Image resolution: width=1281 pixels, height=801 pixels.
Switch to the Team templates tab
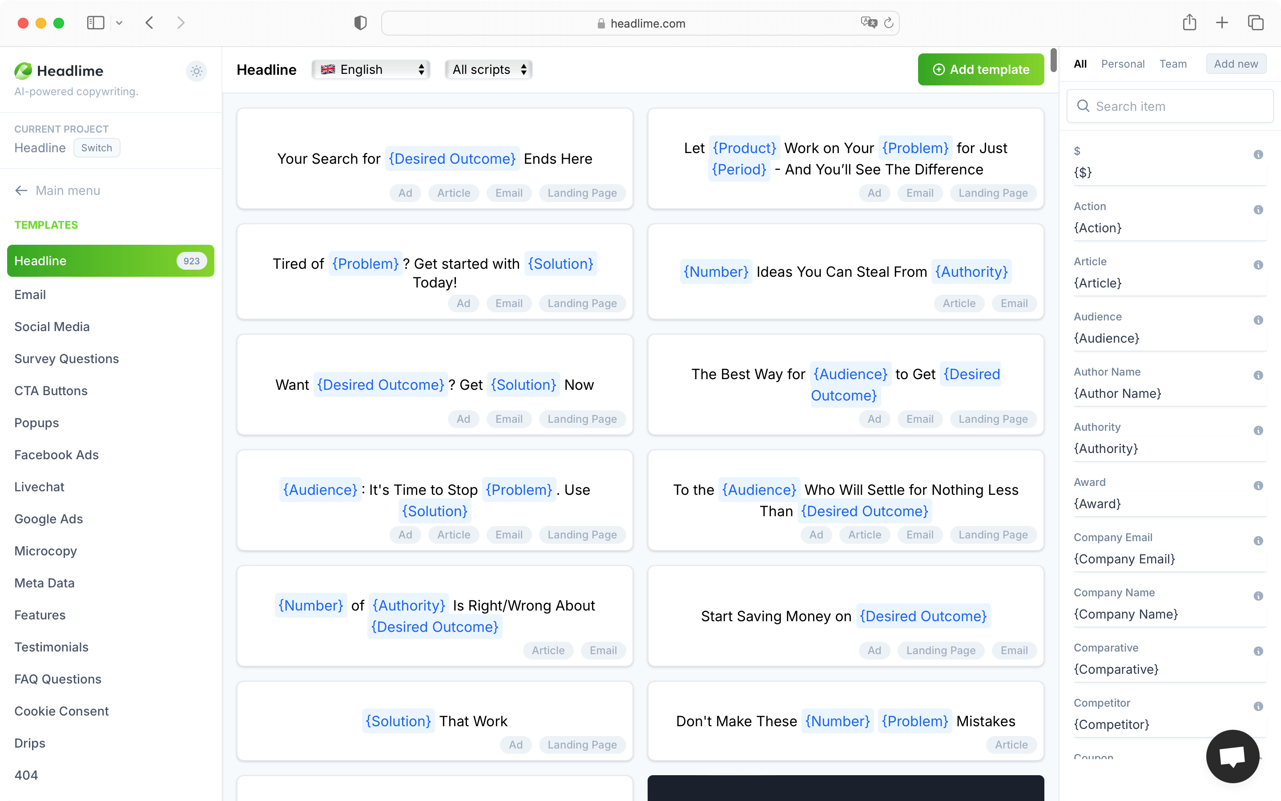pos(1172,63)
